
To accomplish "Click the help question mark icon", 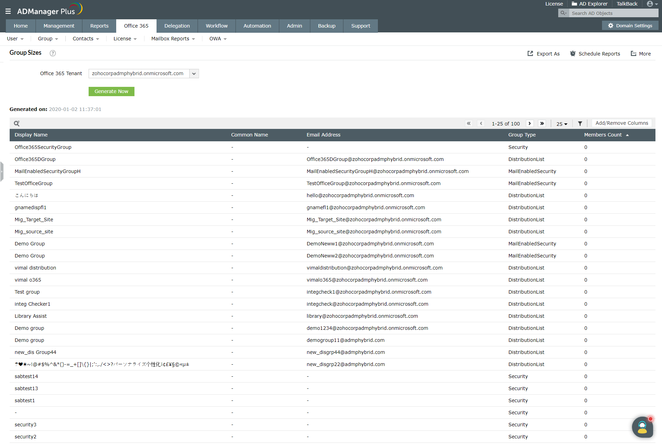I will pos(53,53).
